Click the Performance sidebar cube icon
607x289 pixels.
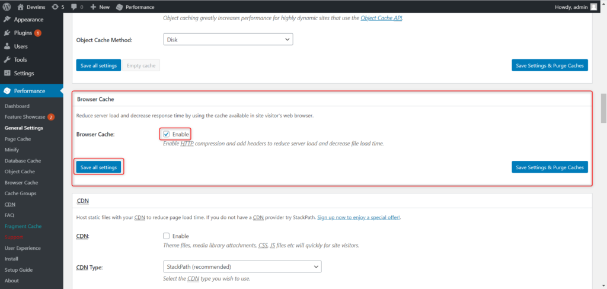click(7, 91)
